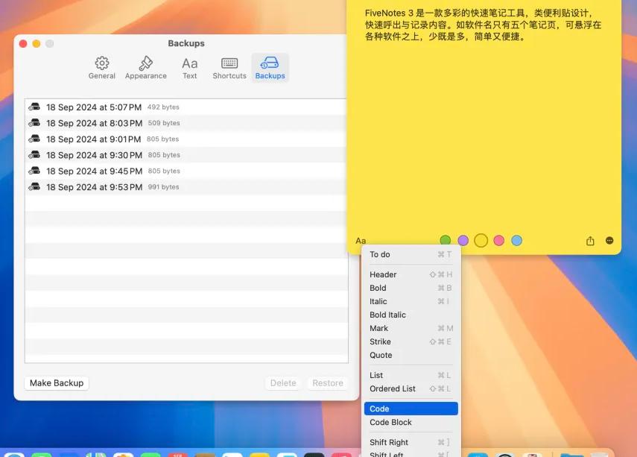This screenshot has height=457, width=637.
Task: Select the green note color dot
Action: coord(446,240)
